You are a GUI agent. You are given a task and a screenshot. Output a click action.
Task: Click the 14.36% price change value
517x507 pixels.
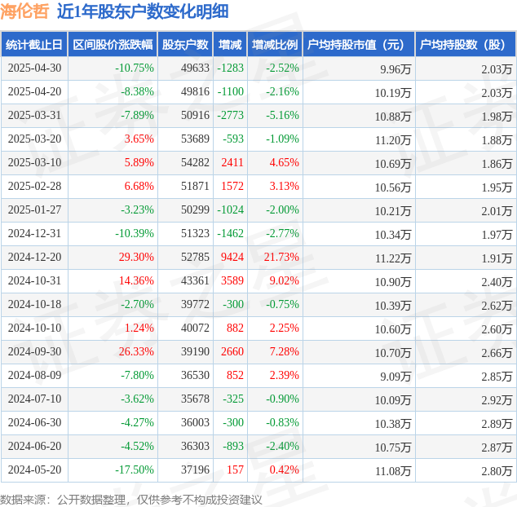pos(136,281)
